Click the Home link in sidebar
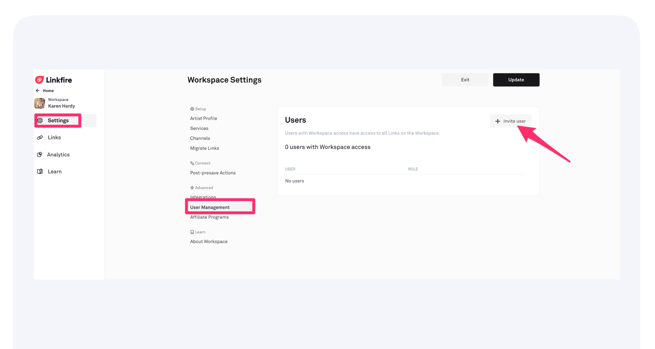Image resolution: width=655 pixels, height=349 pixels. click(x=48, y=91)
